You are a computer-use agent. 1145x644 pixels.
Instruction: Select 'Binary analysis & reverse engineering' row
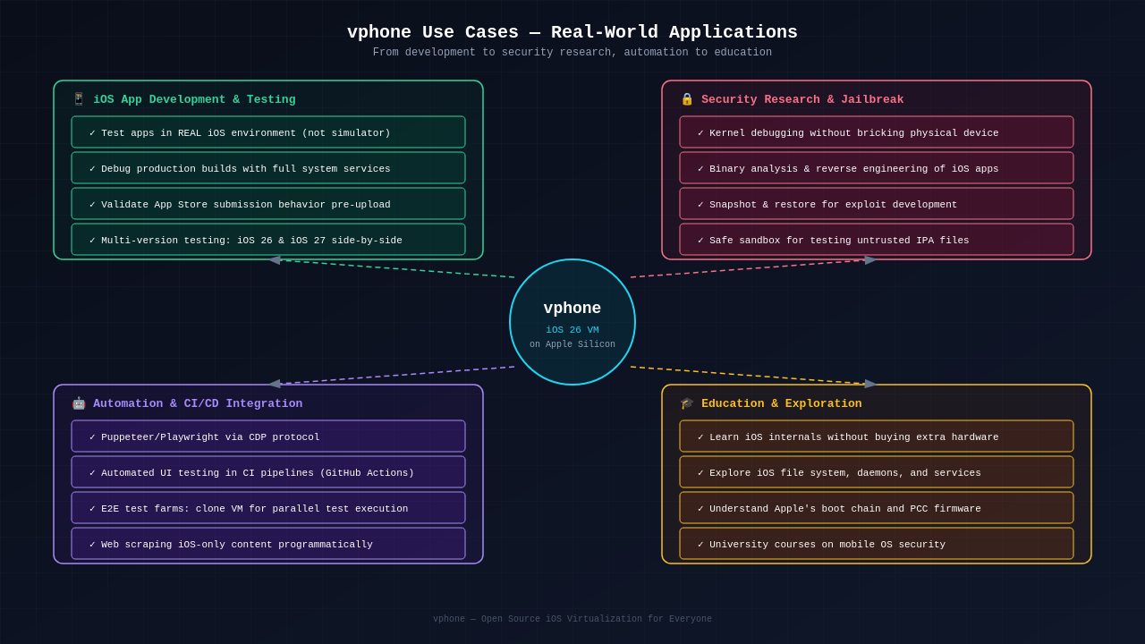point(877,168)
